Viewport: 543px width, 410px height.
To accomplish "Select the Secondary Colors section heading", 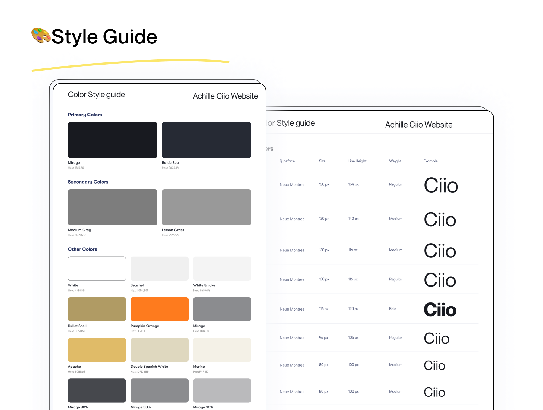I will (x=88, y=182).
